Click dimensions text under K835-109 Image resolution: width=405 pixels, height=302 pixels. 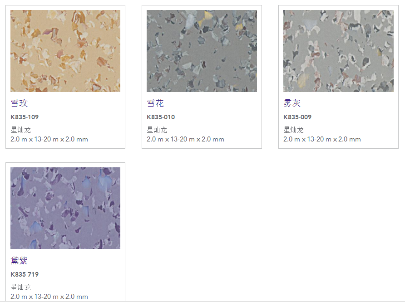pyautogui.click(x=49, y=139)
